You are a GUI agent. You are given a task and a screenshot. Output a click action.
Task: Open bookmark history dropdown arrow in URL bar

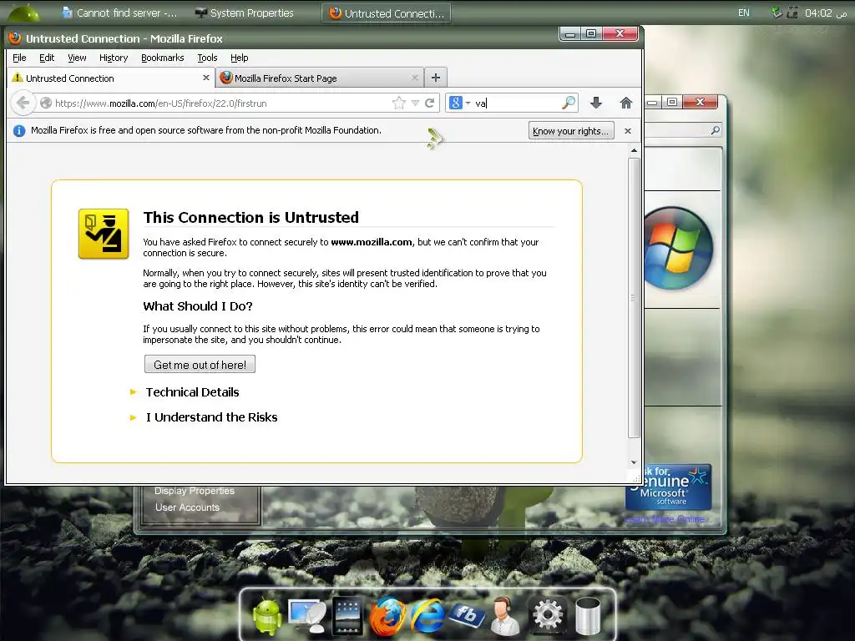(x=415, y=103)
